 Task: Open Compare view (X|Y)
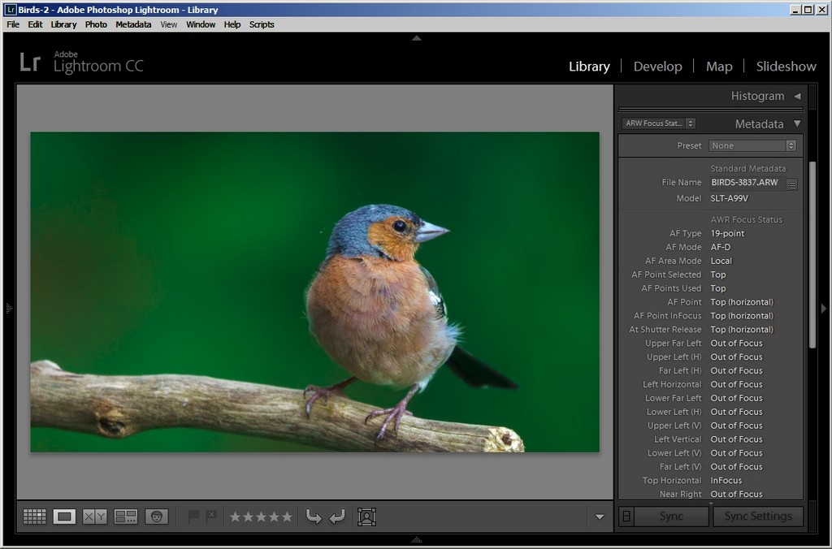94,517
